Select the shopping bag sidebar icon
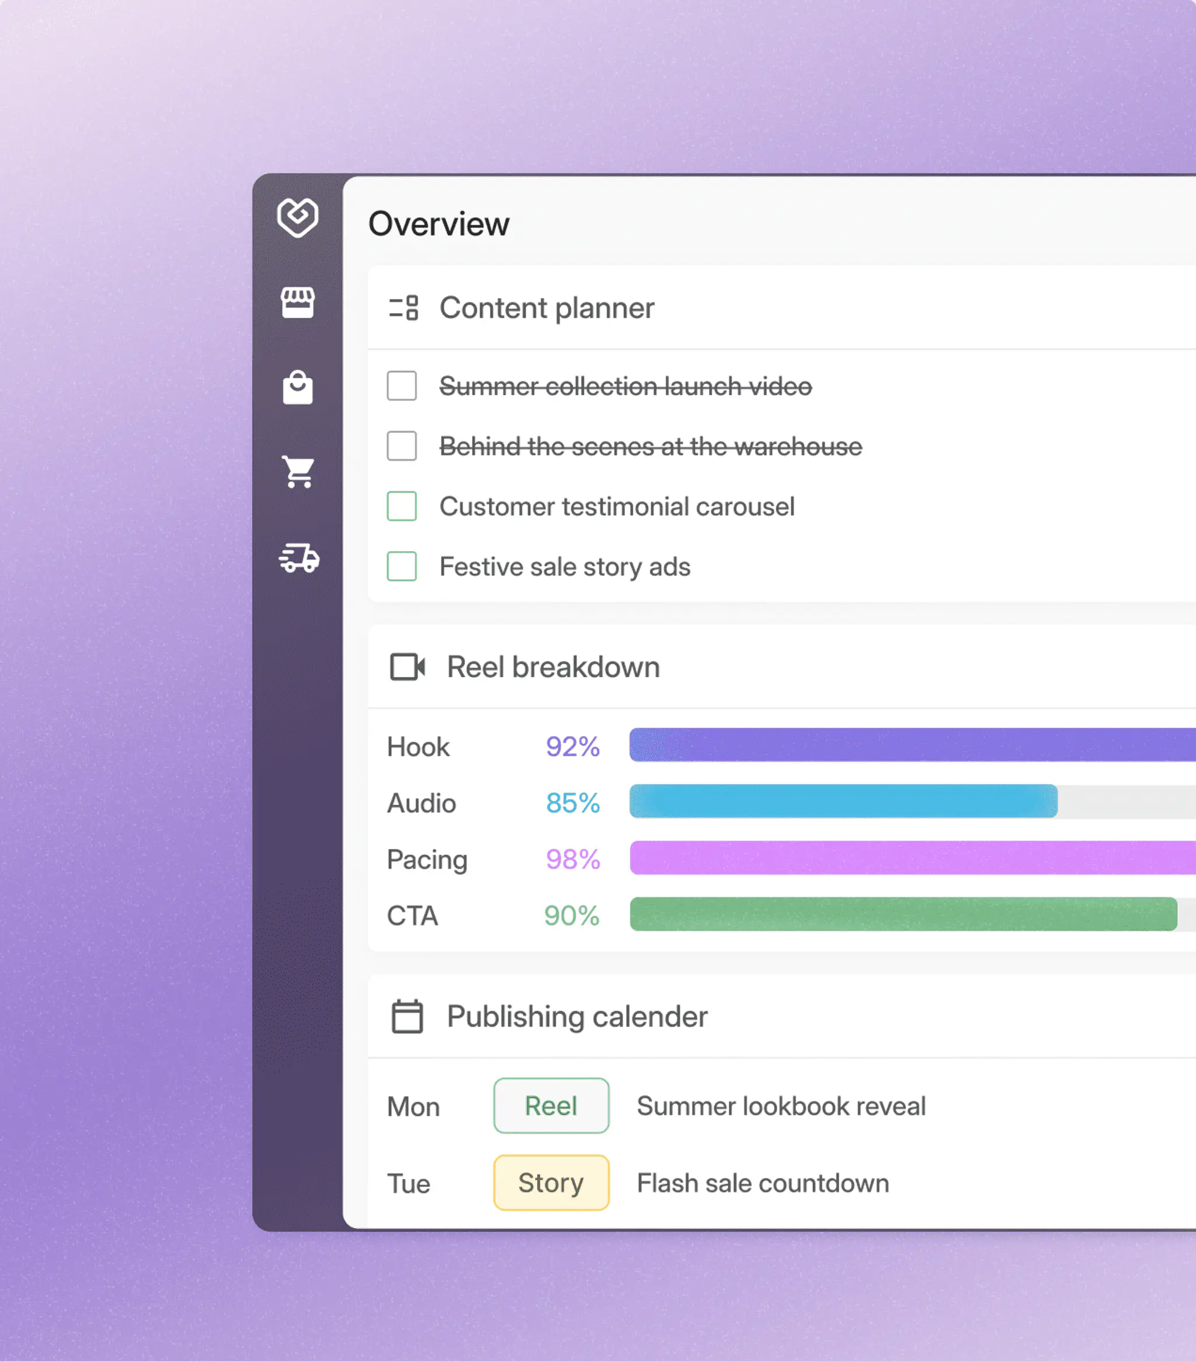The height and width of the screenshot is (1361, 1196). (298, 388)
